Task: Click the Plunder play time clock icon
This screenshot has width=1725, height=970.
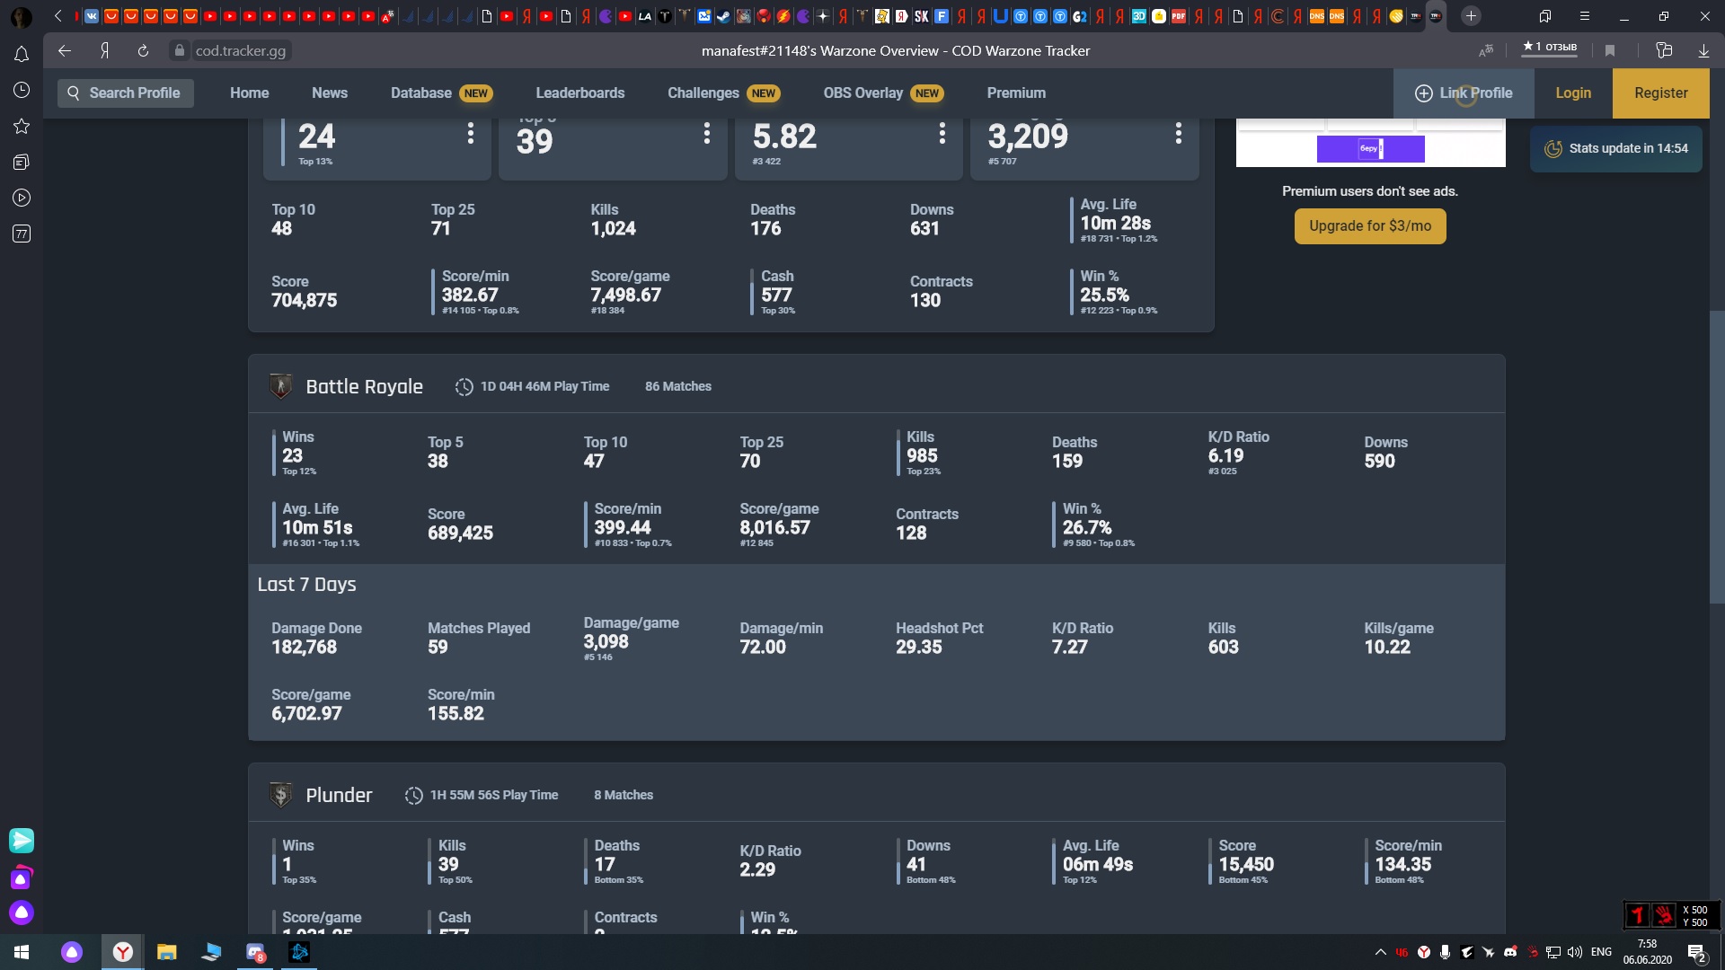Action: pos(413,795)
